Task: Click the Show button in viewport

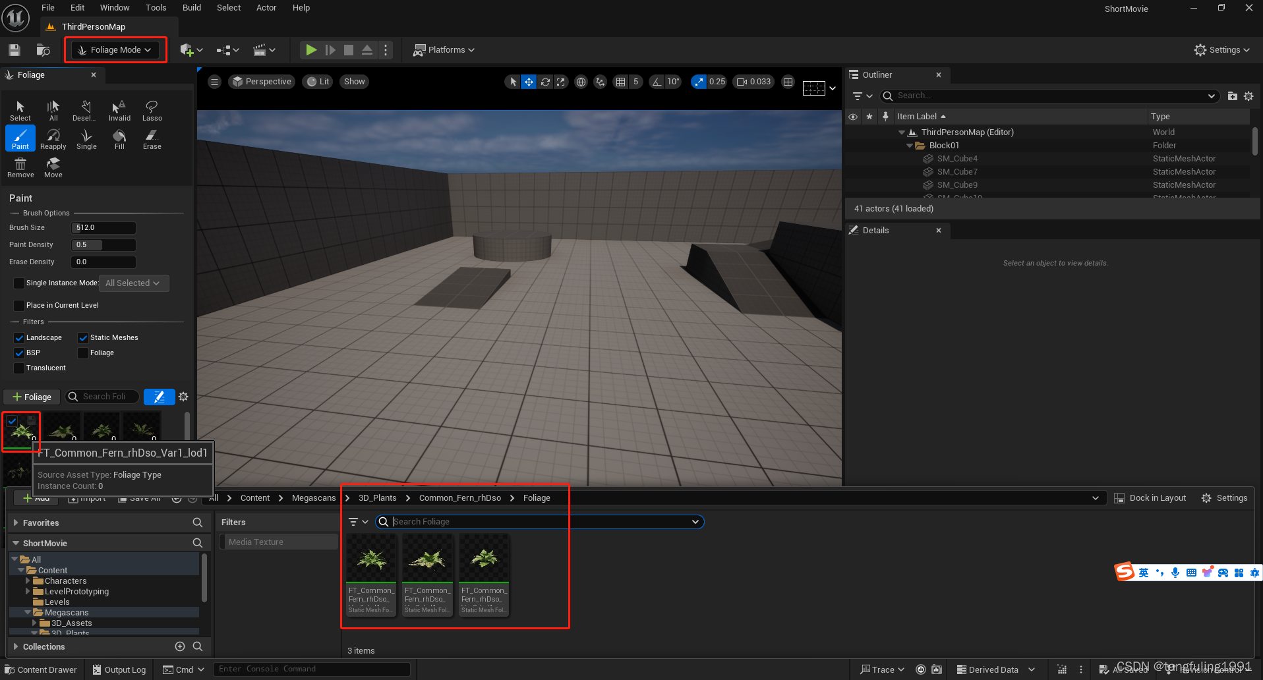Action: coord(355,82)
